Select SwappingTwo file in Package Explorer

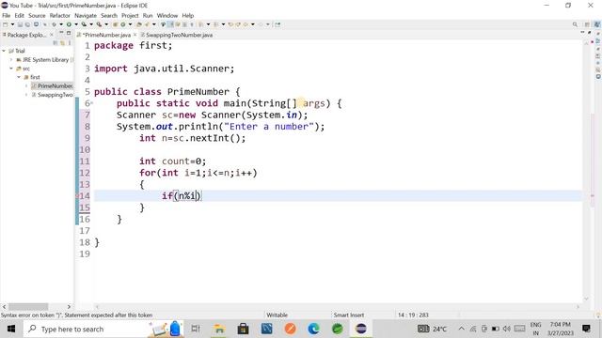pyautogui.click(x=52, y=95)
